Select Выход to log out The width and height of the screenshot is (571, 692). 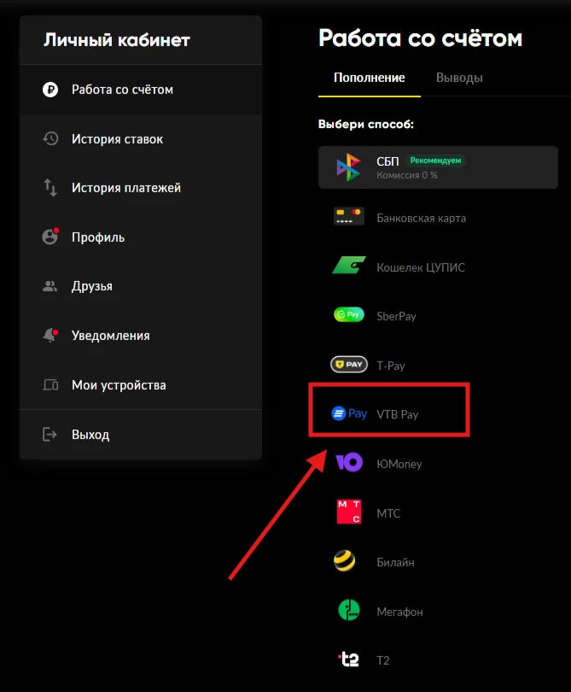[x=141, y=435]
